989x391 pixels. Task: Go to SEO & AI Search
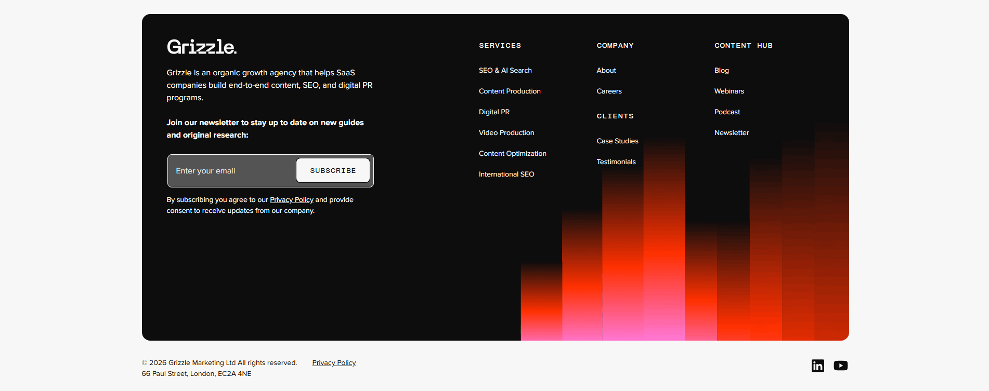coord(505,70)
